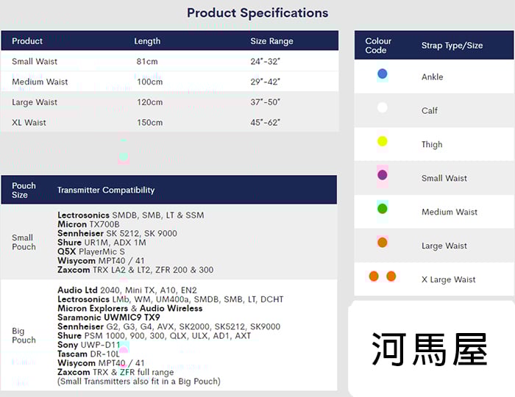
Task: Click the Big Pouch row label
Action: click(24, 335)
